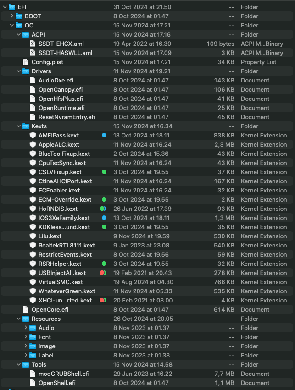
Task: Select the XHCI-un...rted.kext file name
Action: tap(65, 301)
